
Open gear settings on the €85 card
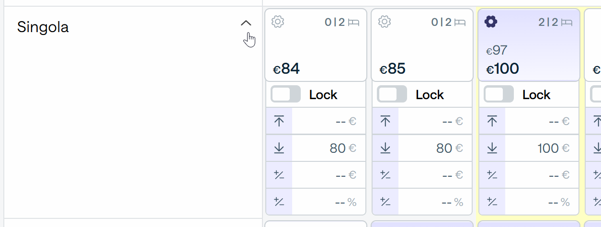pyautogui.click(x=385, y=22)
